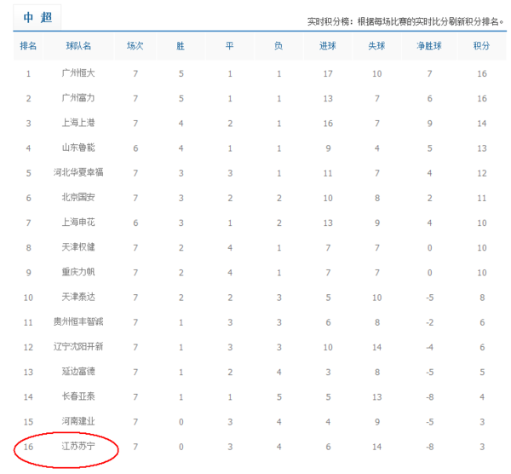Open team 广州富力

point(78,98)
